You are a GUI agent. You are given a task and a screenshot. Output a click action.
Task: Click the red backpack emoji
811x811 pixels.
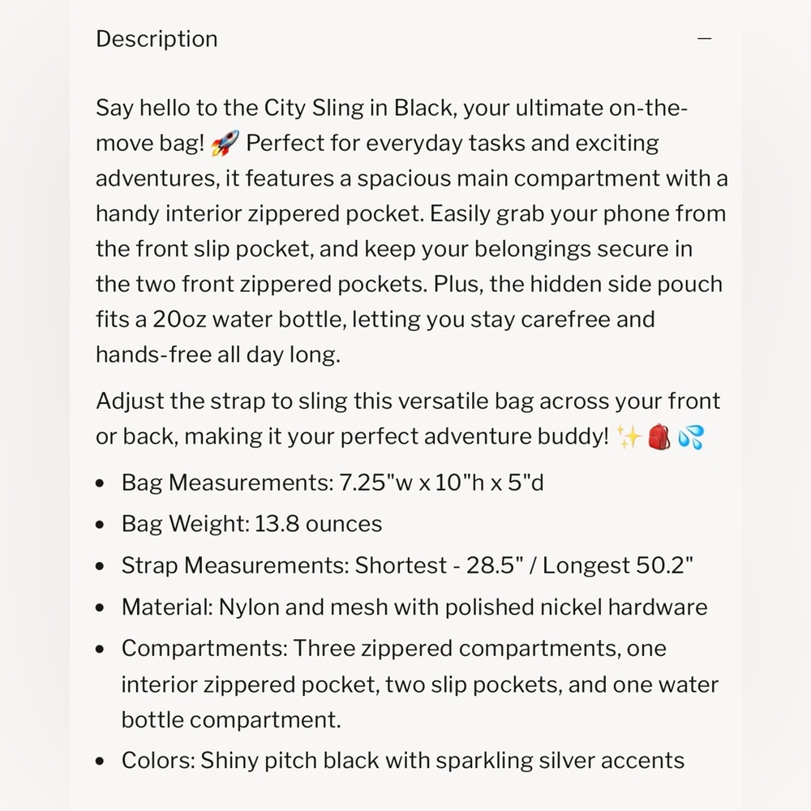(x=659, y=437)
